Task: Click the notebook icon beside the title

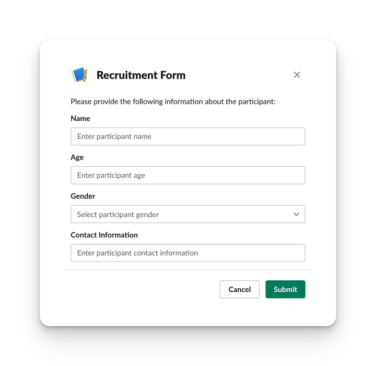Action: pyautogui.click(x=79, y=75)
